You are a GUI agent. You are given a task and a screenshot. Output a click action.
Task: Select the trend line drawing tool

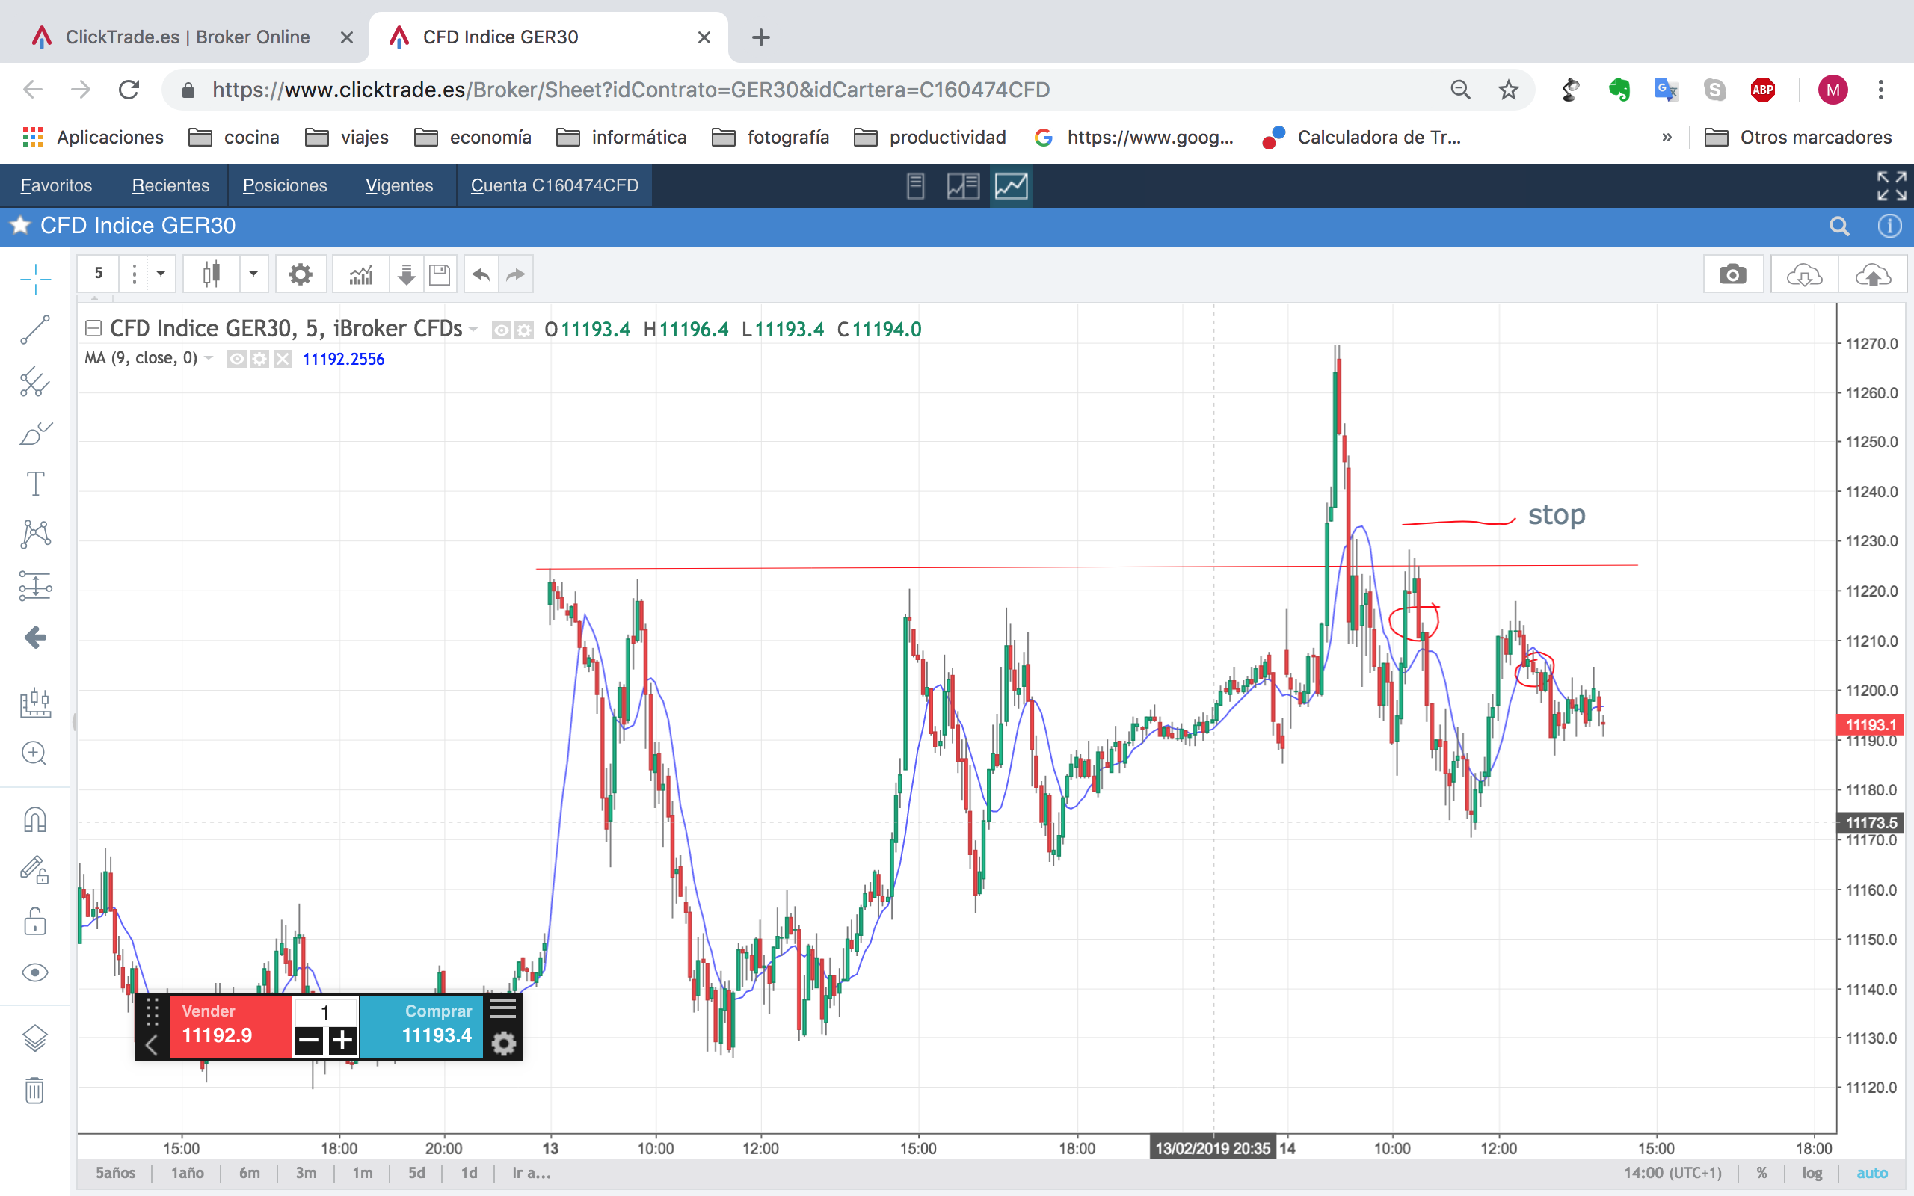pos(35,329)
